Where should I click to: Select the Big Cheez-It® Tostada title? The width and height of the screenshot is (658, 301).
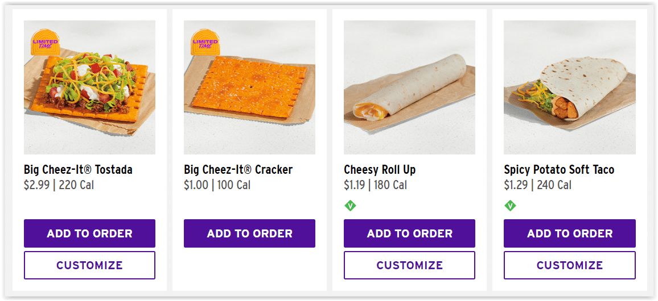pos(78,170)
